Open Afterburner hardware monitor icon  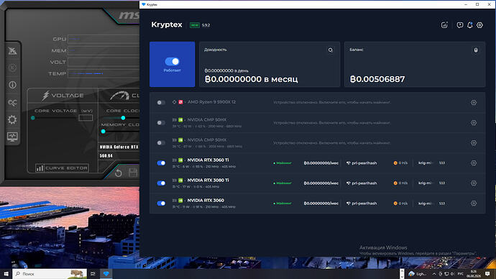(x=12, y=137)
